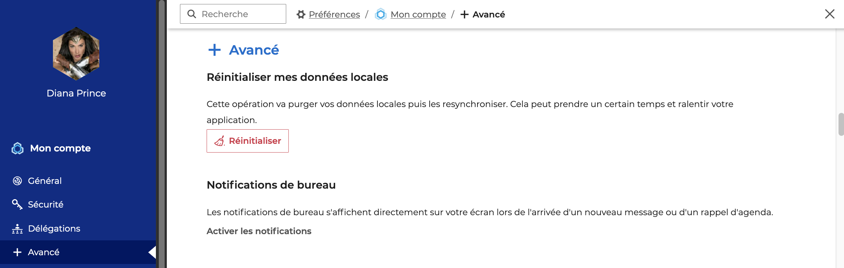Click the Mon compte sidebar hexagon icon
The image size is (844, 268).
(18, 149)
